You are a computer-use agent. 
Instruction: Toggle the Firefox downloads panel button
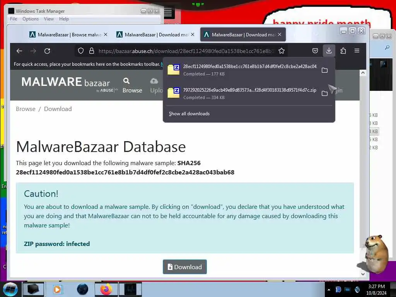[x=329, y=51]
